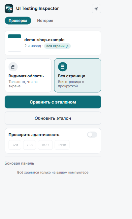The height and width of the screenshot is (219, 132).
Task: Click the Проверить адаптивность label
Action: tap(34, 135)
